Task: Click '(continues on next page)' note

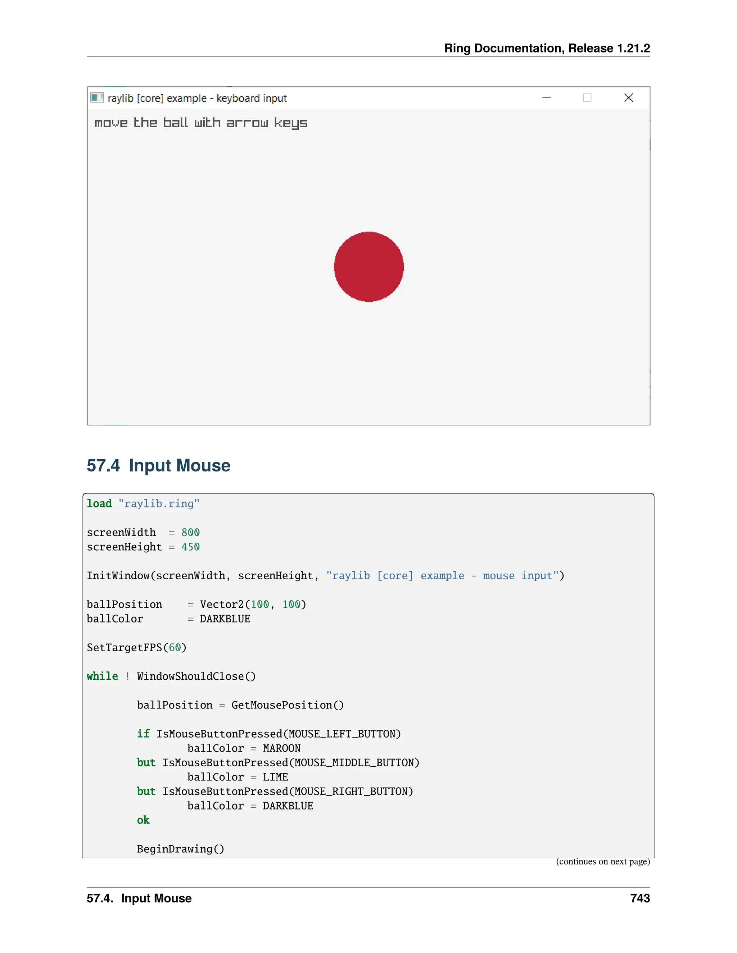Action: tap(602, 862)
